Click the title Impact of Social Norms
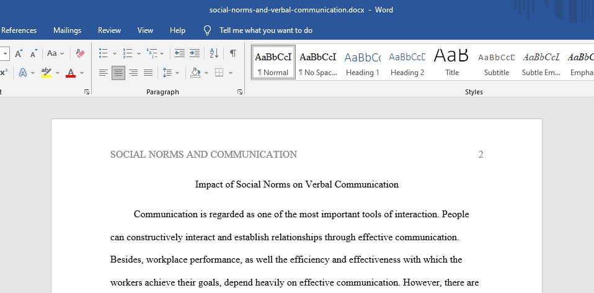The height and width of the screenshot is (293, 594). (296, 184)
